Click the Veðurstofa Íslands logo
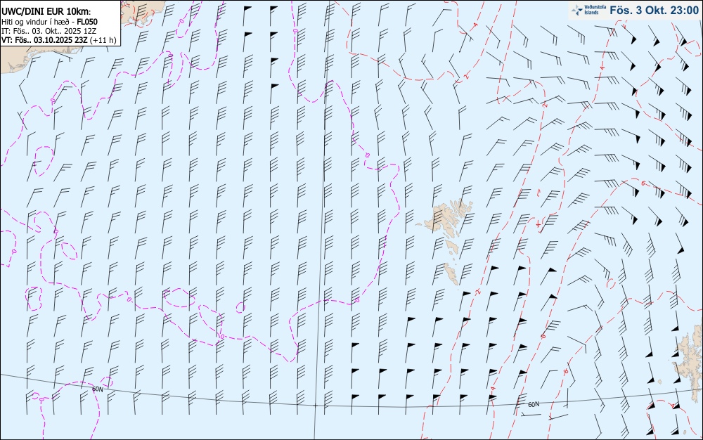703x440 pixels. tap(587, 9)
